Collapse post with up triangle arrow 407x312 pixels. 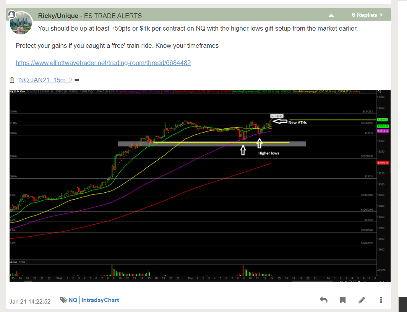[x=331, y=15]
